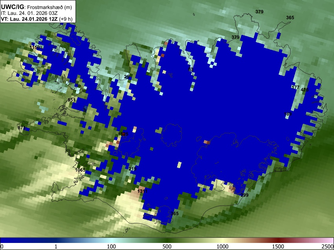334x250 pixels.
Task: Click the station value '177'
Action: [x=295, y=87]
